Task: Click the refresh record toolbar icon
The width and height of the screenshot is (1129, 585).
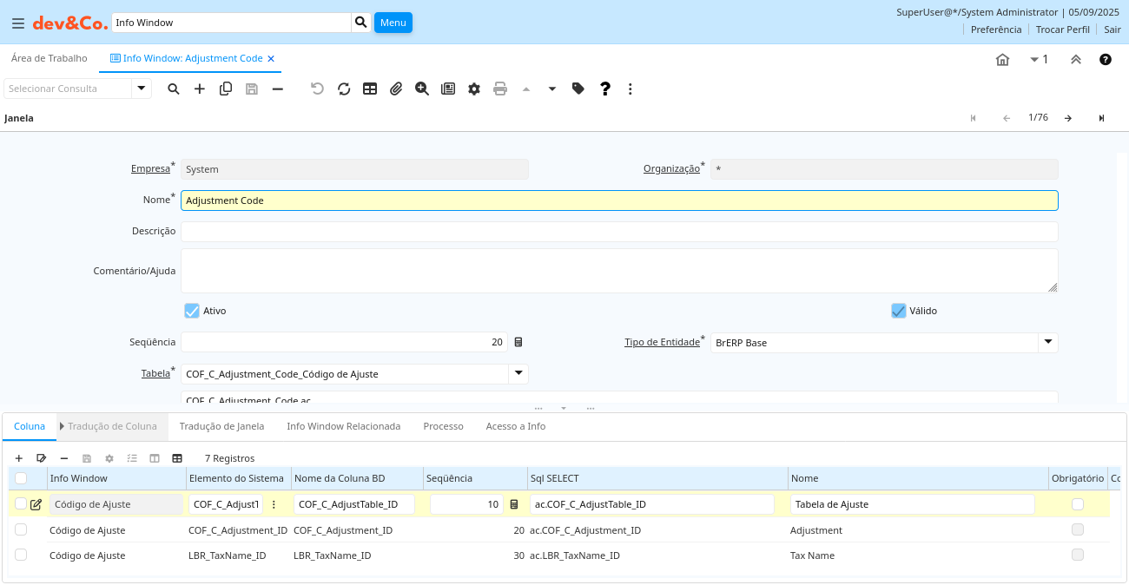Action: click(x=344, y=89)
